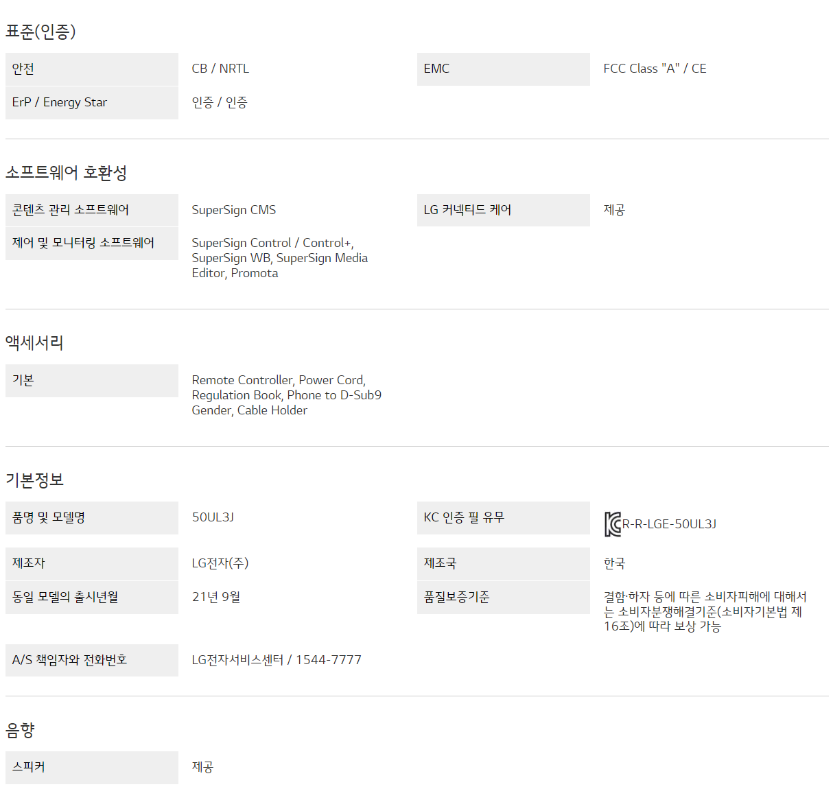Viewport: 833px width, 789px height.
Task: Click the KC number R-R-LGE-50UL3J
Action: tap(669, 524)
